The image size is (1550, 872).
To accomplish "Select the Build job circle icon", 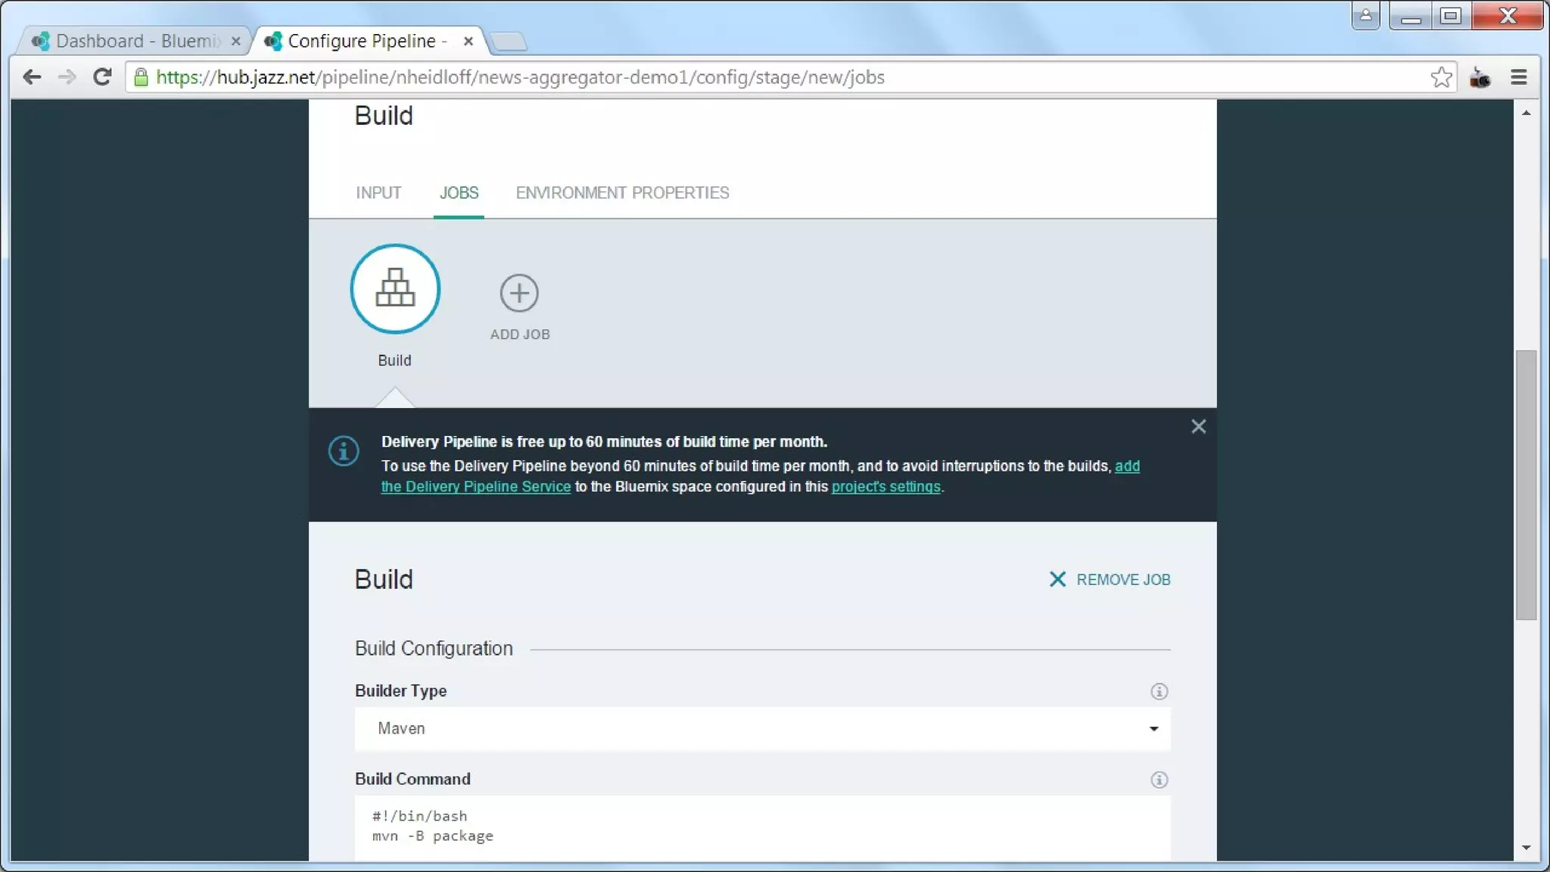I will point(394,288).
